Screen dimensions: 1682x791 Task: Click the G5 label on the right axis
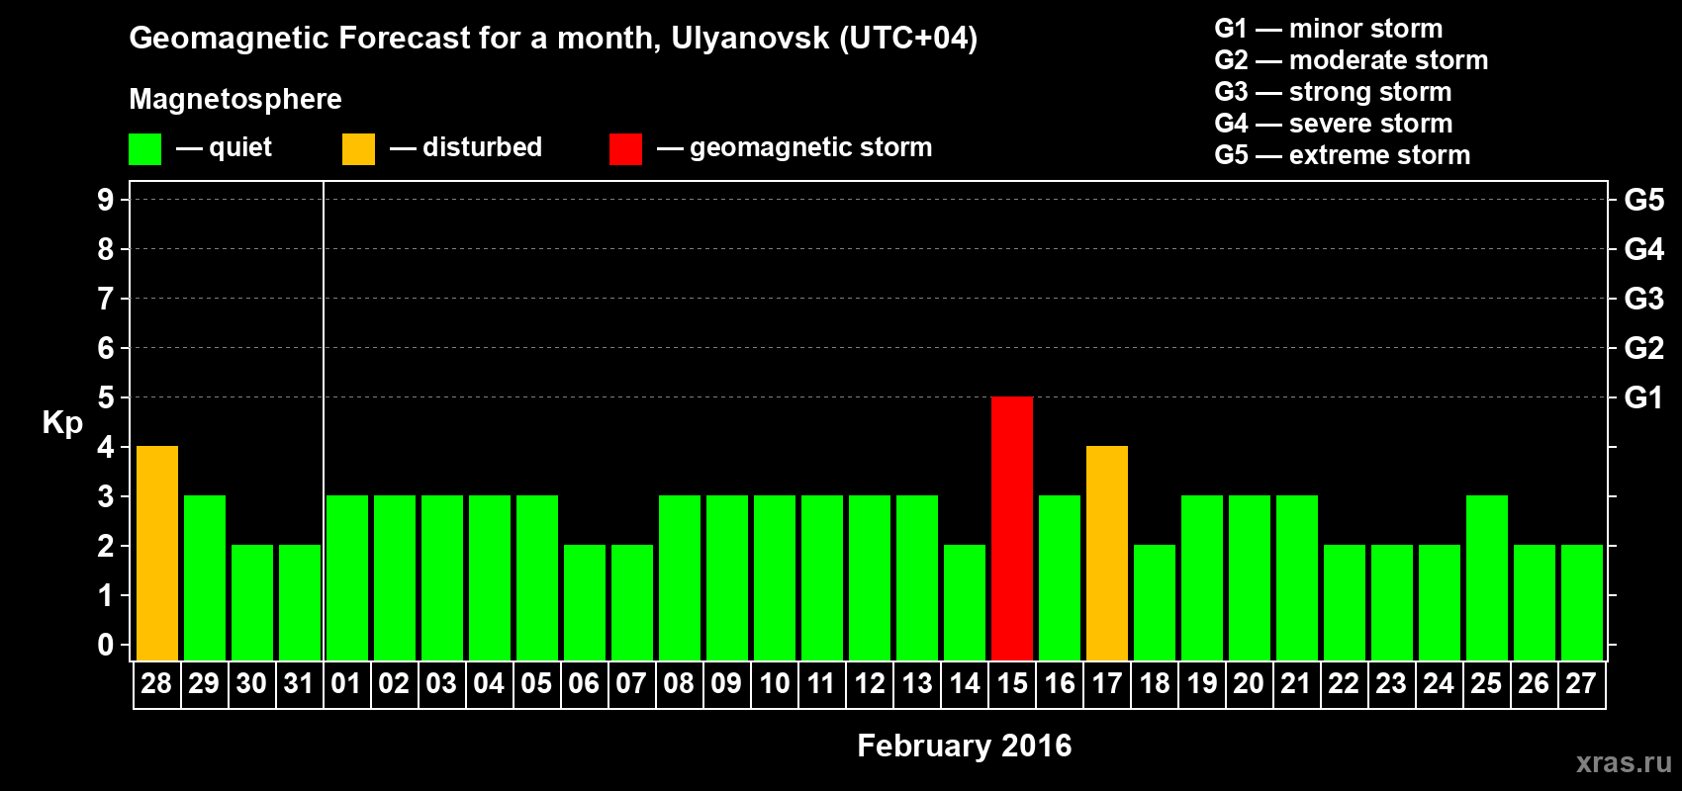[1644, 200]
